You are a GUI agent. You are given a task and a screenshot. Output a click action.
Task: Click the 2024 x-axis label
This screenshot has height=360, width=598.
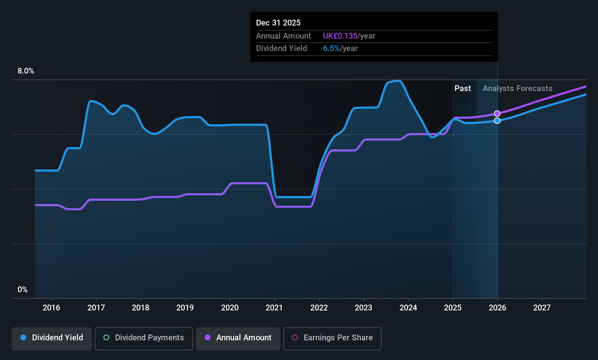408,308
